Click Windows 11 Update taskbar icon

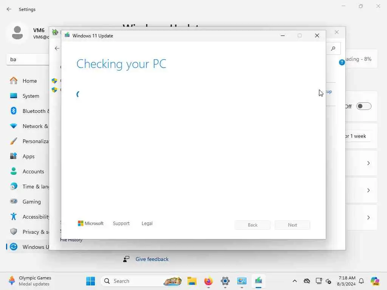tap(259, 281)
